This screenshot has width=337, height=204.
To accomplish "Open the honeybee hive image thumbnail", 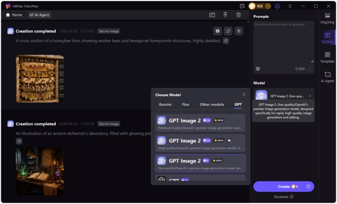I will (40, 78).
